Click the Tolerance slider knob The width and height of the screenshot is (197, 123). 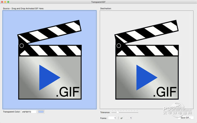118,112
